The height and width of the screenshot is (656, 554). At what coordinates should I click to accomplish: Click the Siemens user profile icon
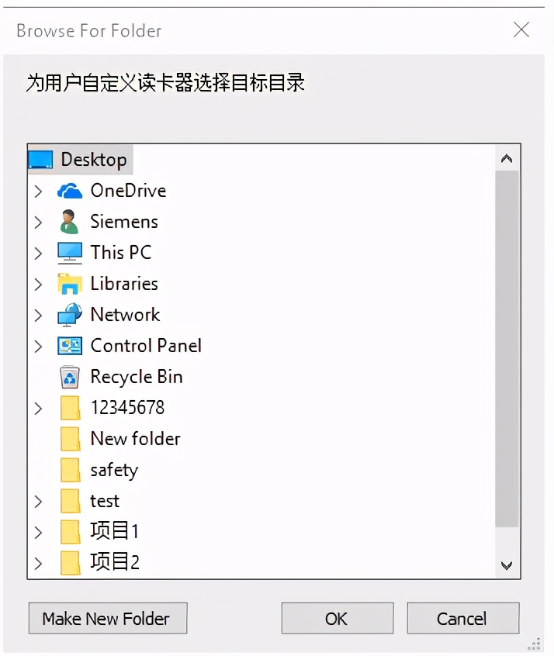[x=71, y=221]
